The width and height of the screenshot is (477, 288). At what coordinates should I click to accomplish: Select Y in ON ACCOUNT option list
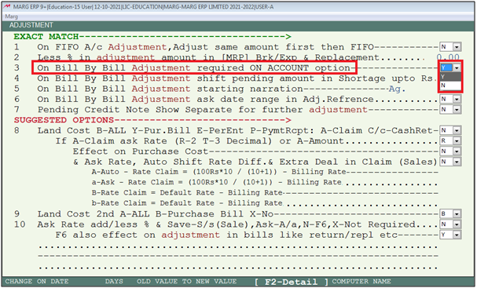pyautogui.click(x=450, y=77)
